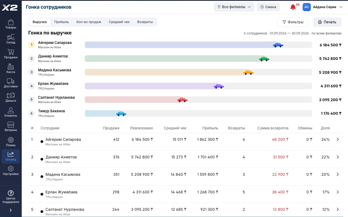Switch to the Прибыль tab
Screen dimensions: 348x217
click(x=61, y=22)
